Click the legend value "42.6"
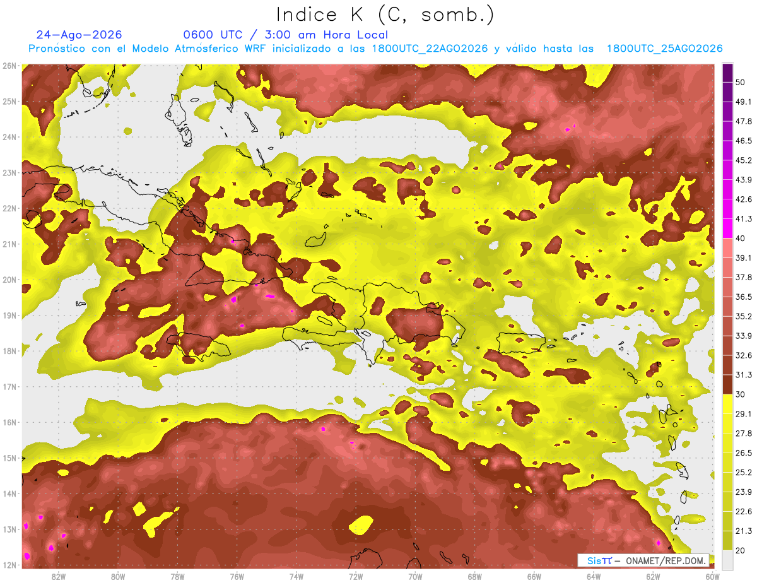 coord(743,199)
